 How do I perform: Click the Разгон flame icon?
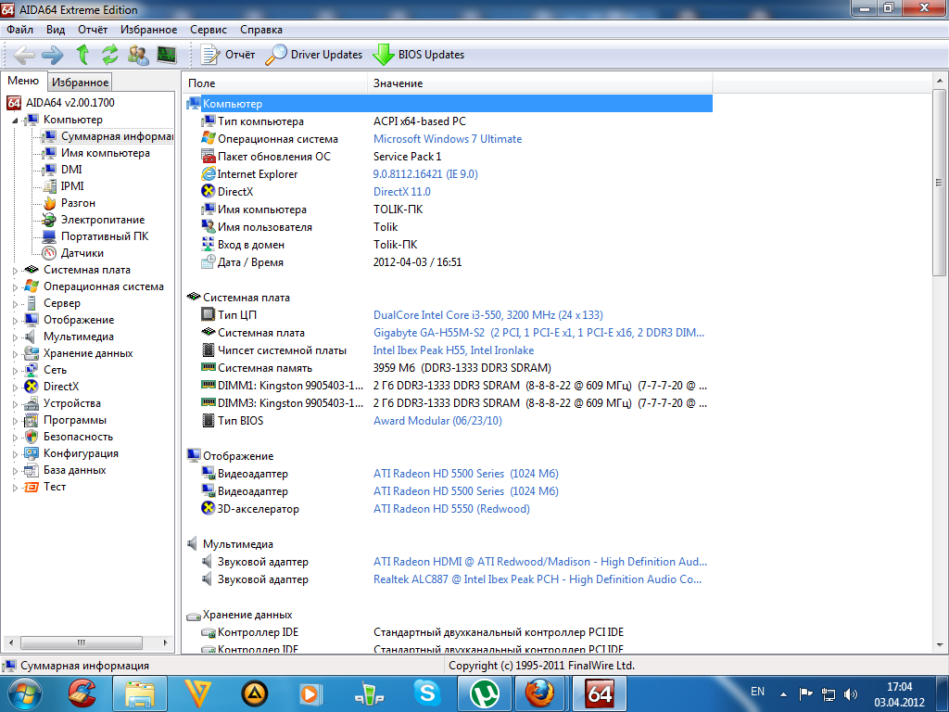[50, 203]
